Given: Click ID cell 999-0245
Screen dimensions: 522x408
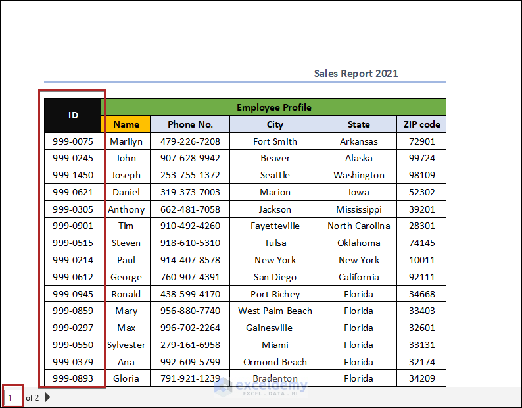Looking at the screenshot, I should (73, 158).
